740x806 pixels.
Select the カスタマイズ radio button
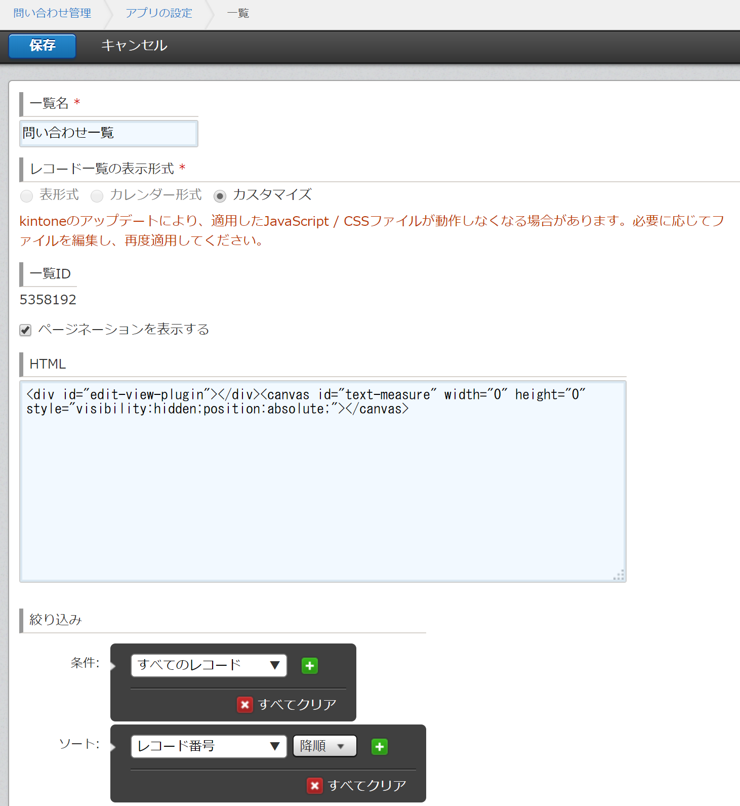point(220,195)
